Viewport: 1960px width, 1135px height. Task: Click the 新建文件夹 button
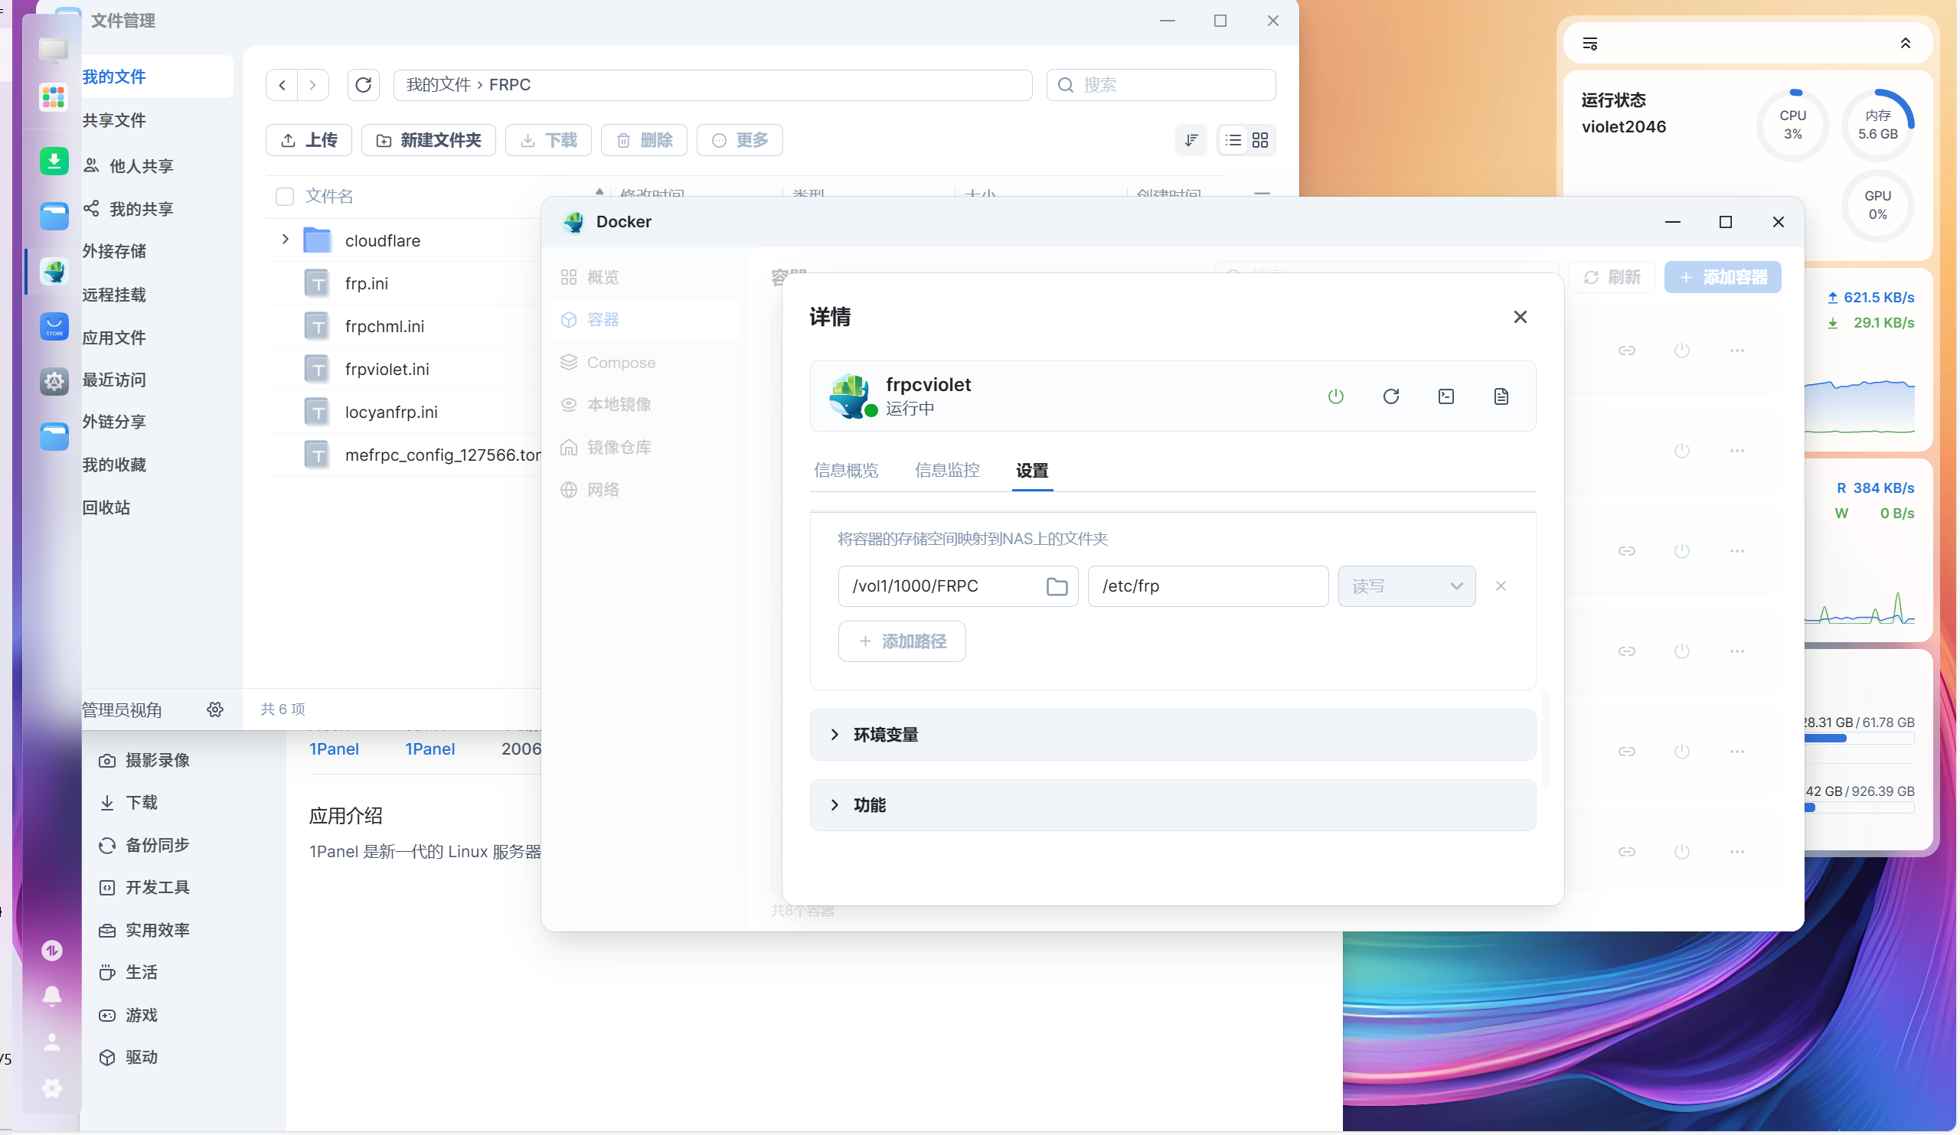click(x=429, y=140)
